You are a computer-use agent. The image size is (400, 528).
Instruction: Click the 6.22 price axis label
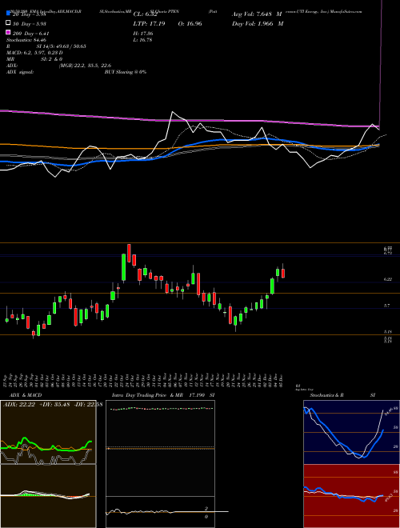point(388,279)
